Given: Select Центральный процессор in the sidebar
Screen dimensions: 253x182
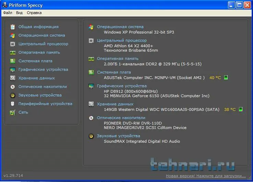Looking at the screenshot, I should click(x=43, y=44).
